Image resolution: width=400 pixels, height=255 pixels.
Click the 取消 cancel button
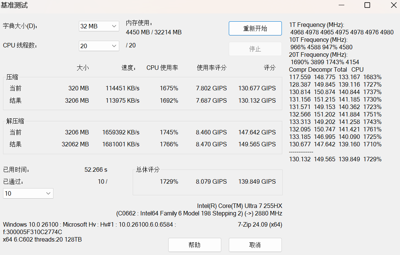click(x=255, y=245)
